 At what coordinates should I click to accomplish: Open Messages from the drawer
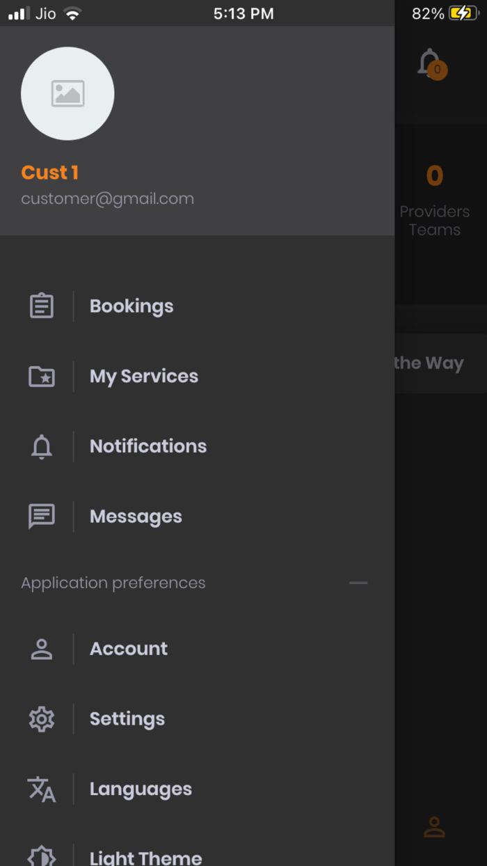point(136,517)
